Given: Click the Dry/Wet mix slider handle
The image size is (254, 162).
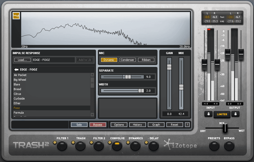Looking at the screenshot, I should coord(225,128).
